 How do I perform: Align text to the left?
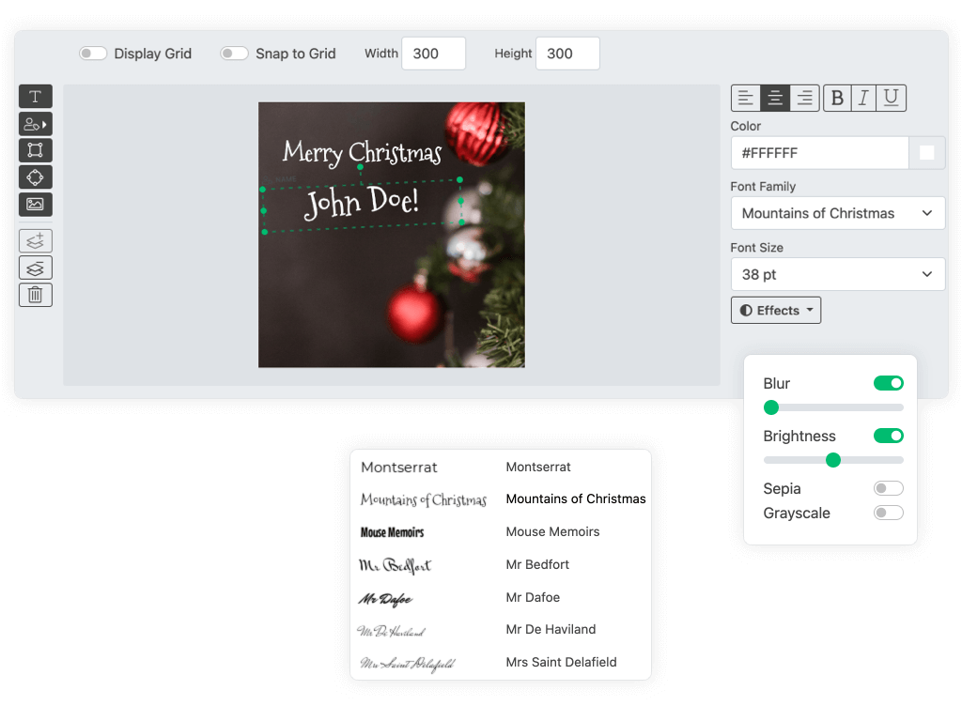(746, 99)
